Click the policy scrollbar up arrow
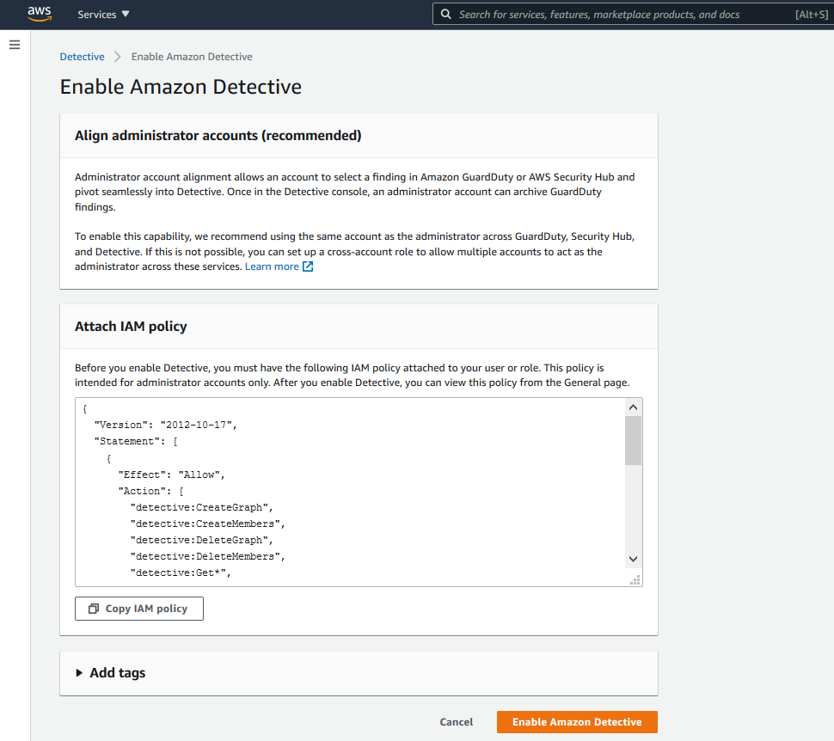 [x=633, y=407]
